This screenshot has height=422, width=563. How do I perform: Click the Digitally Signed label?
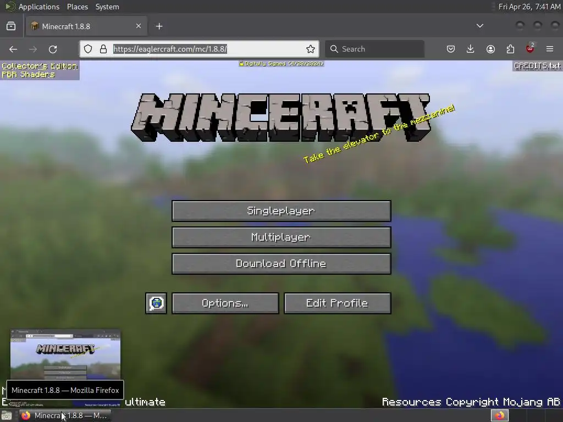281,64
